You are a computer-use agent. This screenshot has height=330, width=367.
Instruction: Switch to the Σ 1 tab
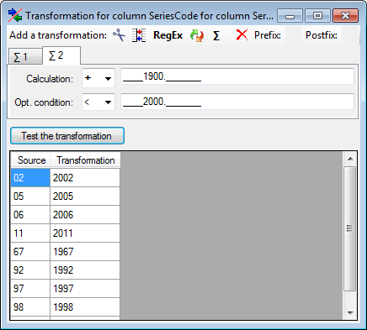(x=25, y=57)
